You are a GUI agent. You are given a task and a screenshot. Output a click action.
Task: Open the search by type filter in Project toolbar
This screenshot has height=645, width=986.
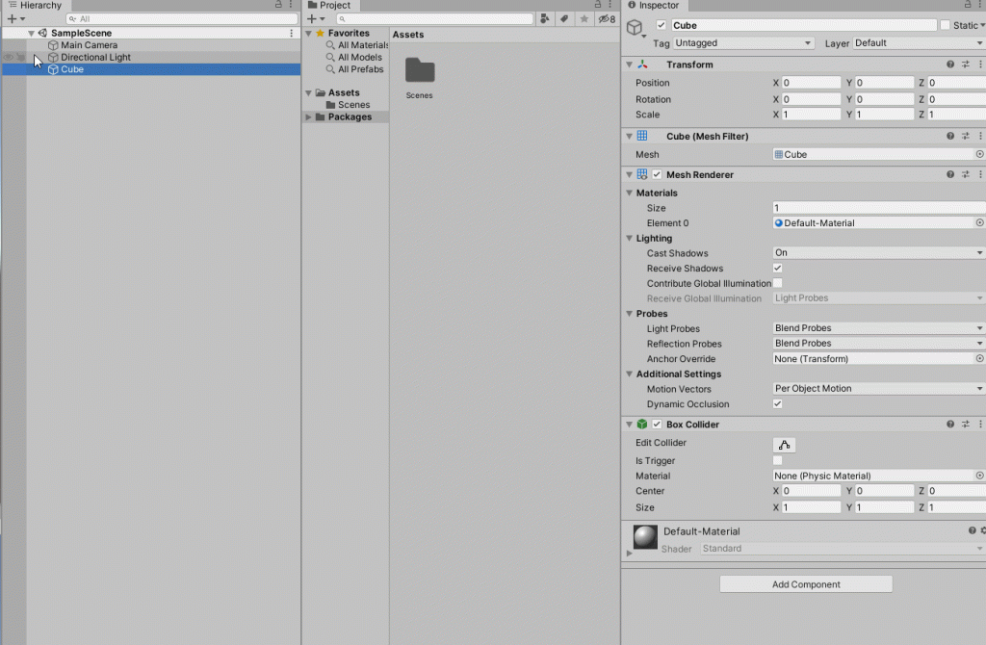point(545,17)
